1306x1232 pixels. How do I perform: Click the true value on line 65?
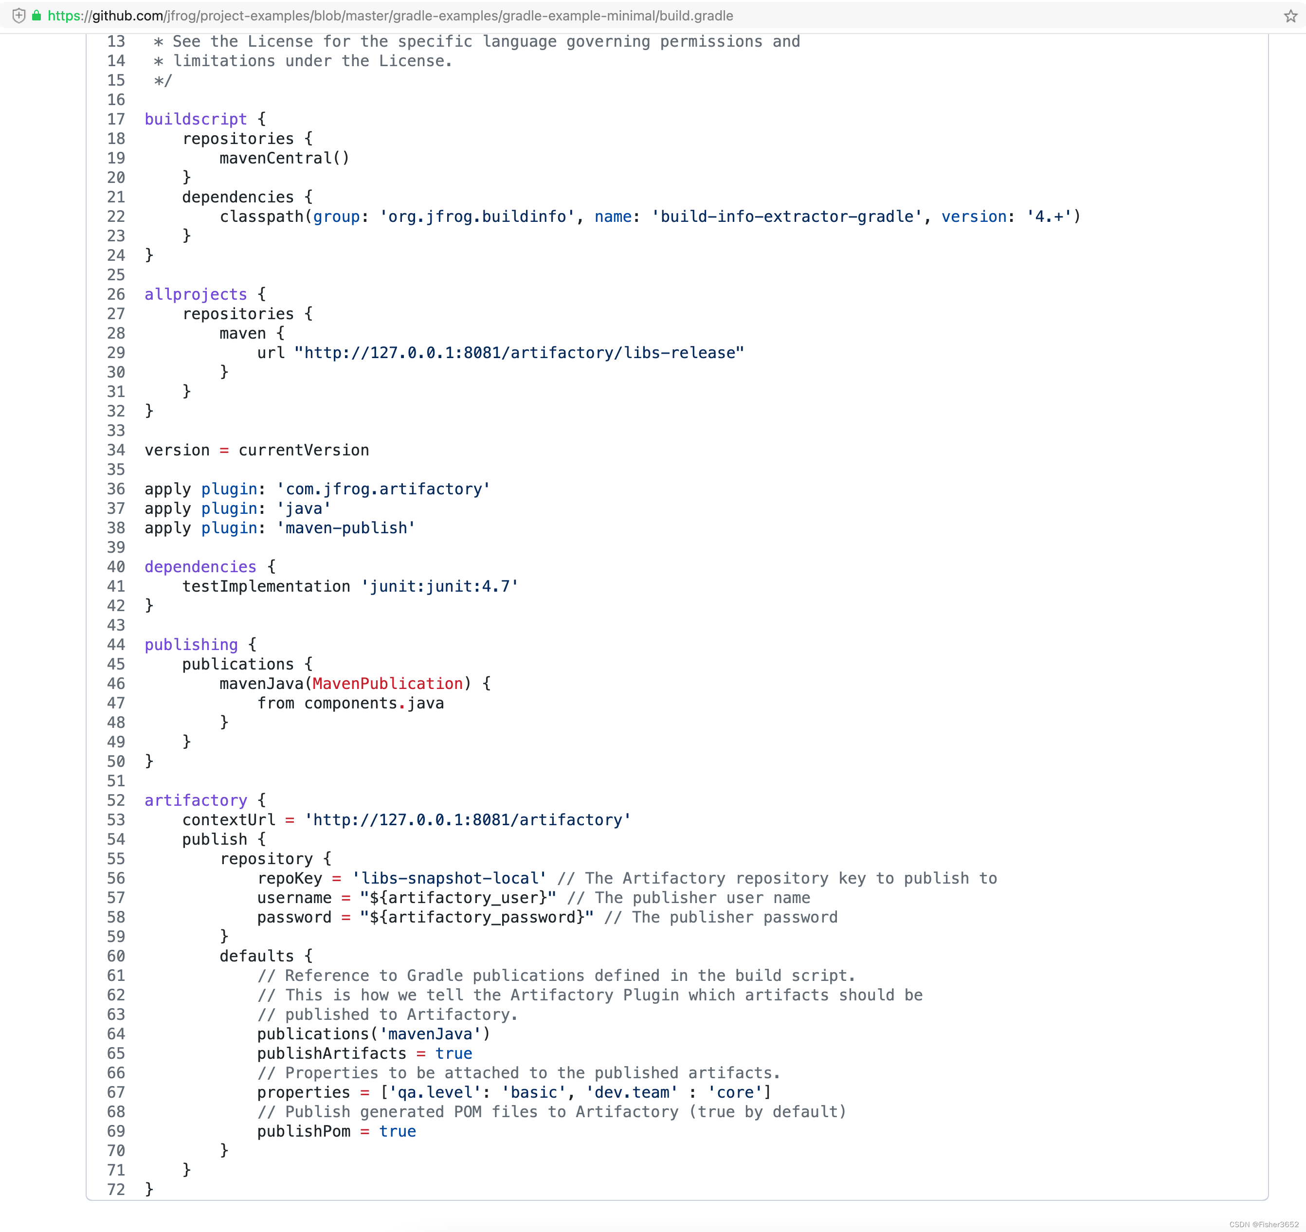[x=453, y=1053]
